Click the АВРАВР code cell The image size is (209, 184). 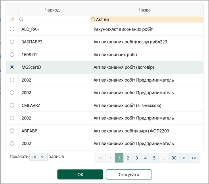(54, 131)
